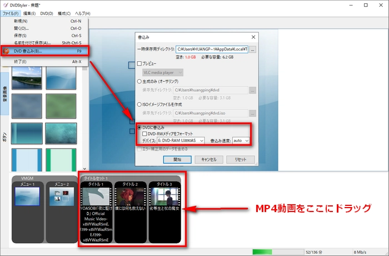The width and height of the screenshot is (389, 256).
Task: Click browse button for temporary directory
Action: pos(253,50)
